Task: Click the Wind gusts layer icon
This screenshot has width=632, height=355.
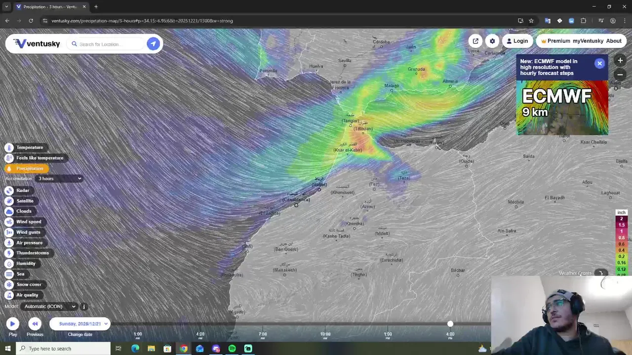Action: pyautogui.click(x=9, y=232)
